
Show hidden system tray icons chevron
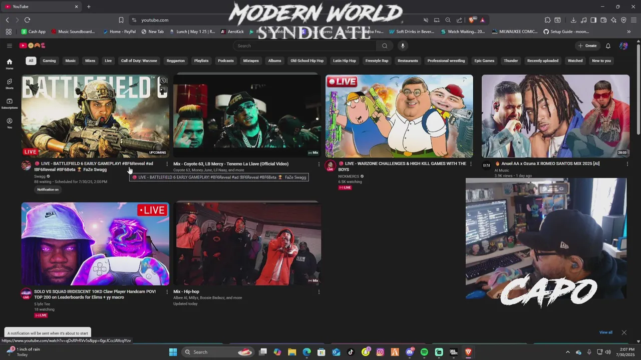[567, 352]
